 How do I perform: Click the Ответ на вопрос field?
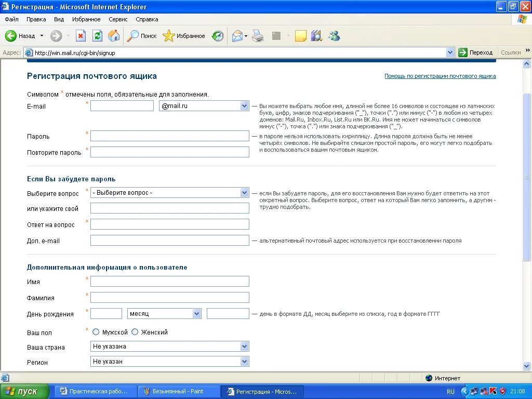tap(170, 224)
